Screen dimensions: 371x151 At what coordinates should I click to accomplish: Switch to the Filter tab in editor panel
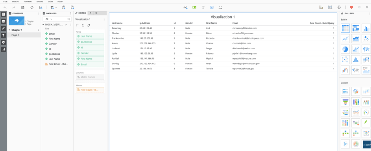click(x=90, y=13)
